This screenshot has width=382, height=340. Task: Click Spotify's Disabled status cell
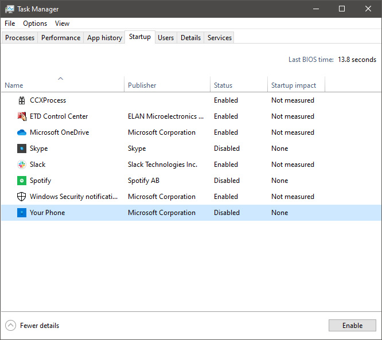point(227,181)
